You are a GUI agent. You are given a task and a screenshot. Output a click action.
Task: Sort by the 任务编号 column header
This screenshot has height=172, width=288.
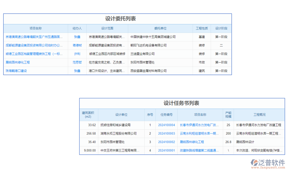coord(166,115)
